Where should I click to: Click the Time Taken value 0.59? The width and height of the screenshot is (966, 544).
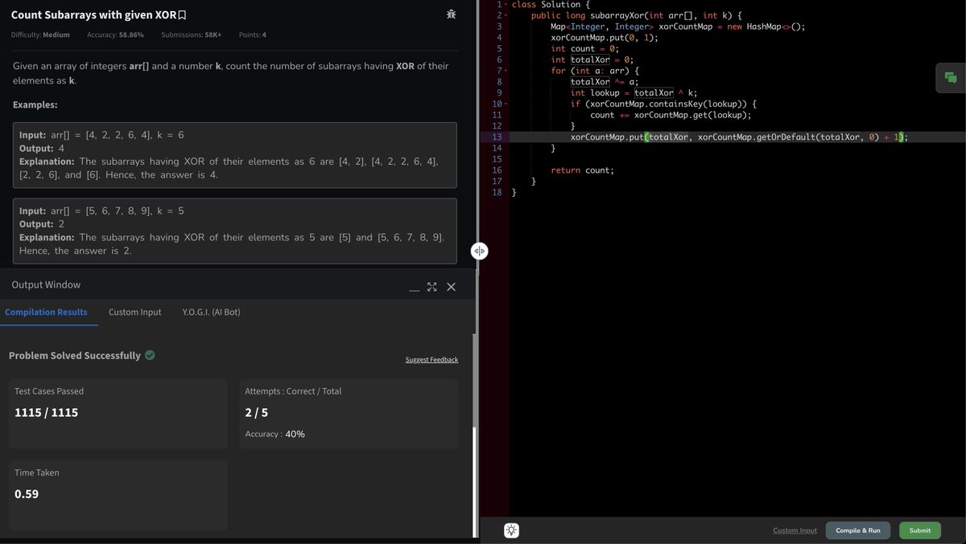tap(27, 494)
